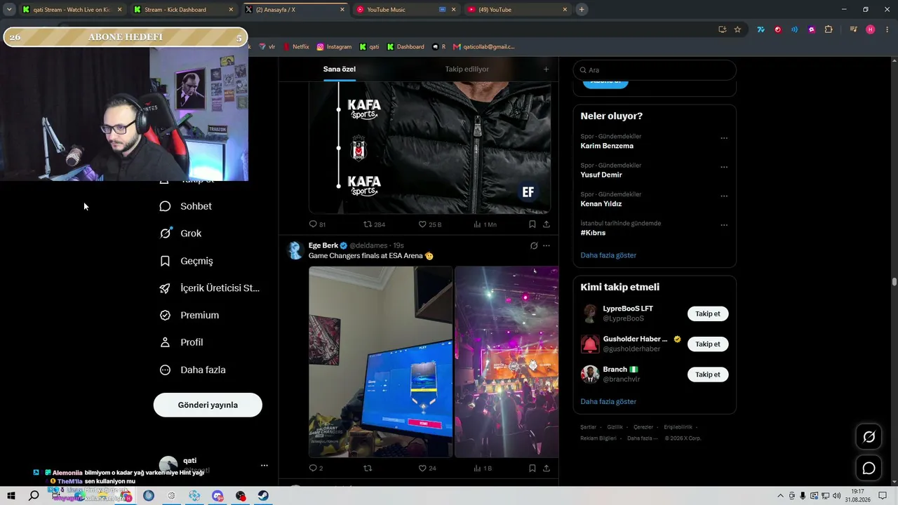Open more options for Karim Benzema trend
Screen dimensions: 898x505
click(x=724, y=138)
